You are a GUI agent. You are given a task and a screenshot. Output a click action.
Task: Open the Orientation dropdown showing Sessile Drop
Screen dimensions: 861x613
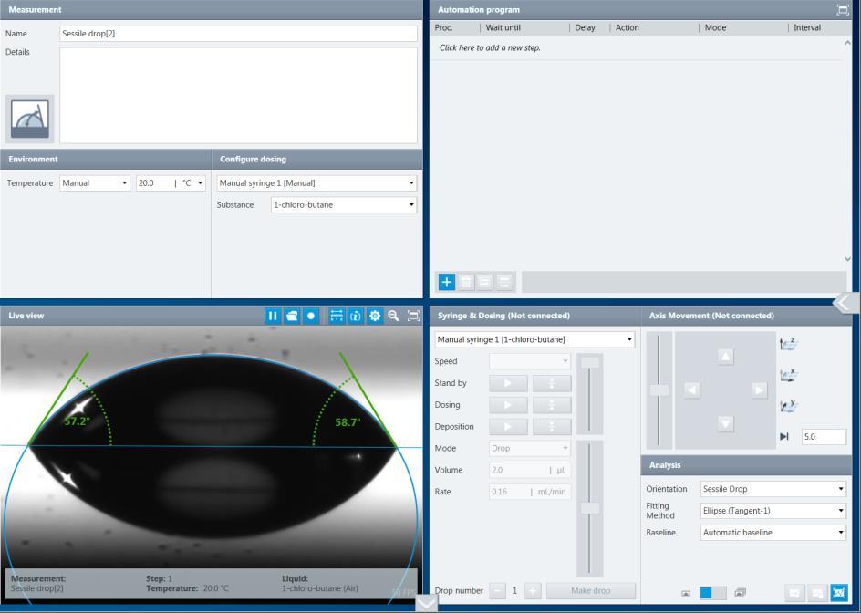pyautogui.click(x=773, y=489)
